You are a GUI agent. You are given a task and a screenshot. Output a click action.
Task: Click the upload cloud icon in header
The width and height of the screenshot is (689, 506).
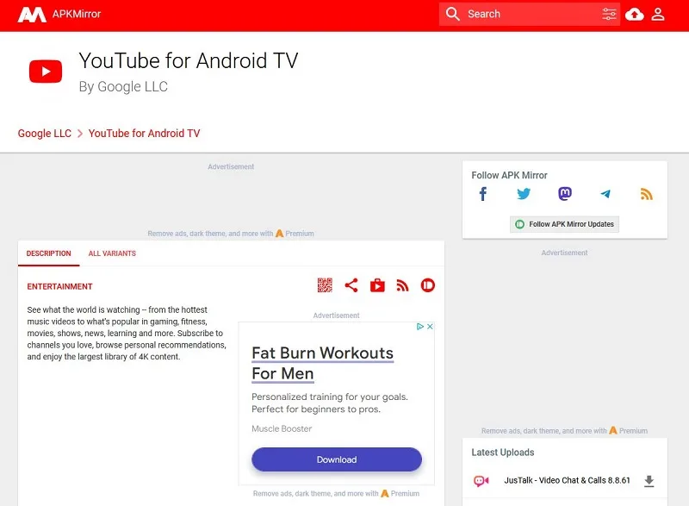point(634,15)
